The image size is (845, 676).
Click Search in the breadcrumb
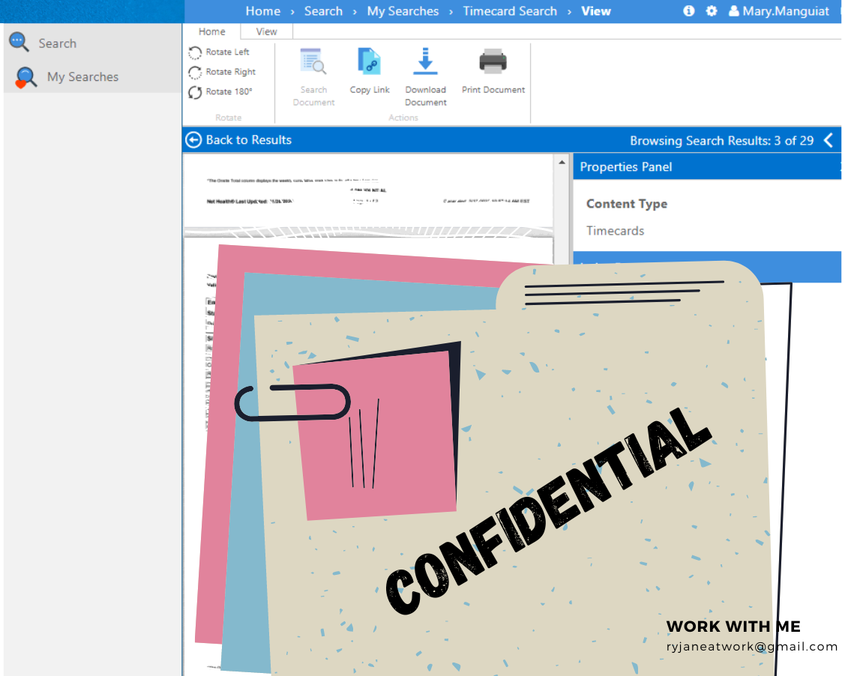pos(323,11)
